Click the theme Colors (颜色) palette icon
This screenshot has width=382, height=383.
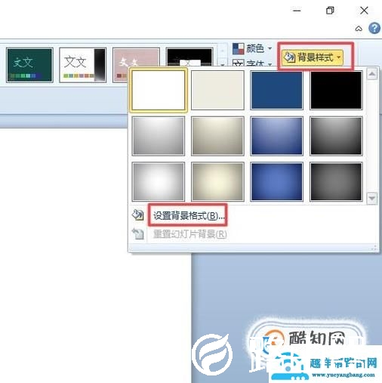[x=238, y=48]
